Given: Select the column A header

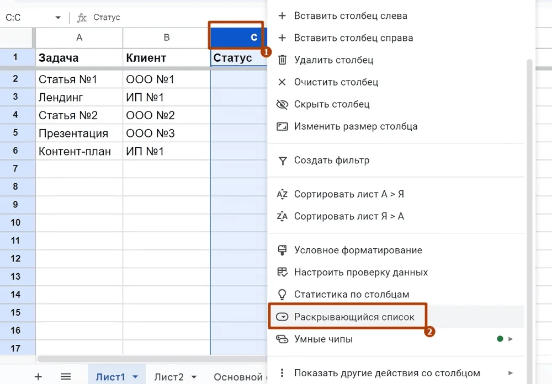Looking at the screenshot, I should point(79,38).
